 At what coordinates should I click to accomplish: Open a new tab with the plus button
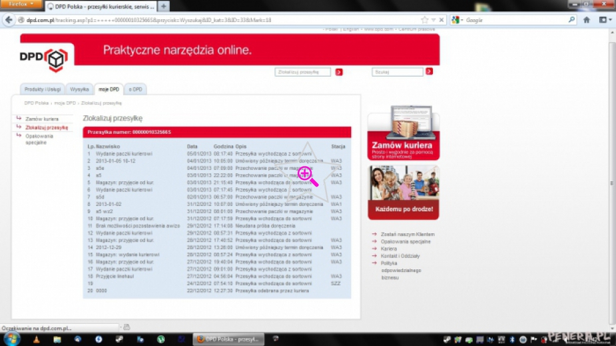[164, 6]
